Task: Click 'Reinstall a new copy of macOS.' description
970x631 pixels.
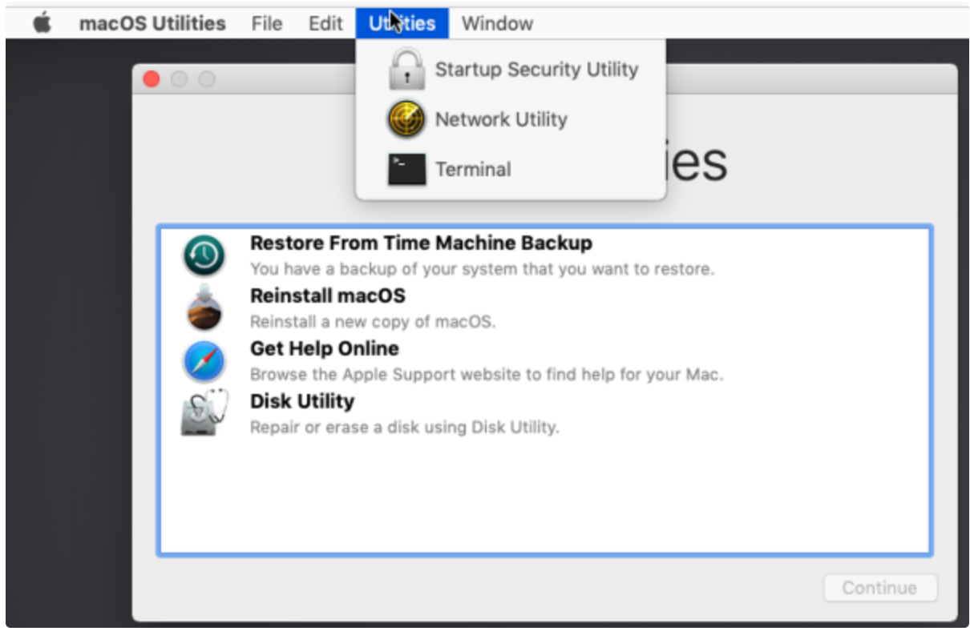Action: point(374,322)
